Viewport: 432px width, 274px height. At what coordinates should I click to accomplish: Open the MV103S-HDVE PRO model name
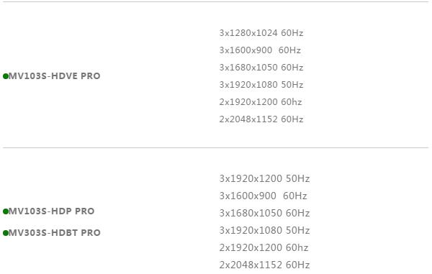pyautogui.click(x=55, y=76)
